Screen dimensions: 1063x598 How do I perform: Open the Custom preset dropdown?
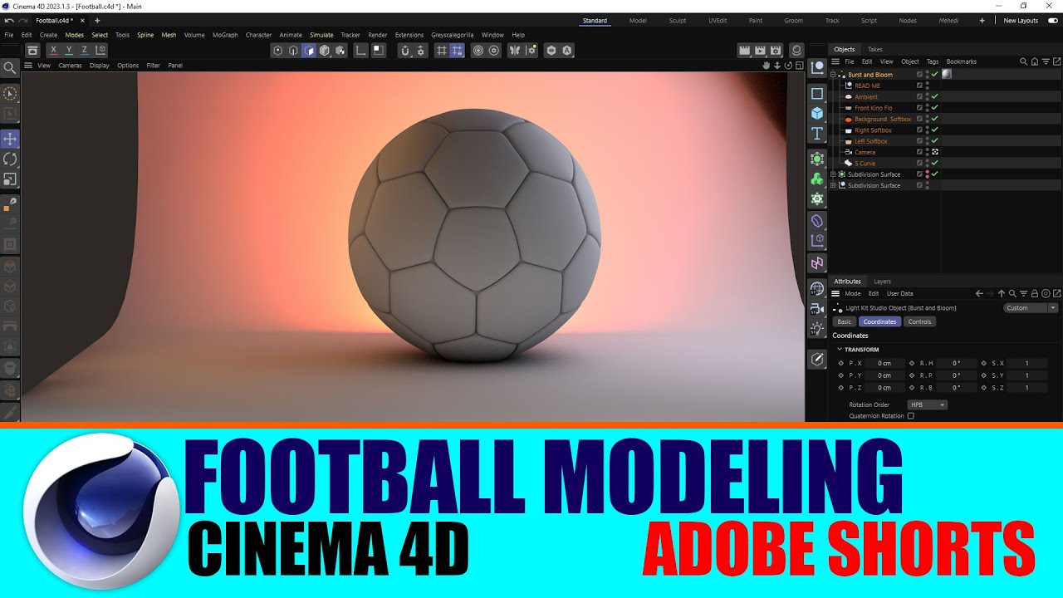point(1031,308)
